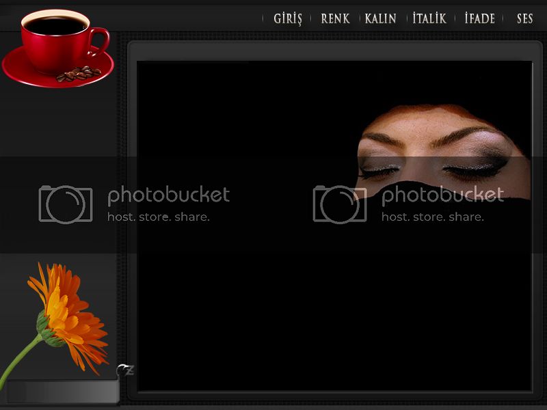Click the left Photobucket camera icon
547x410 pixels.
pyautogui.click(x=65, y=204)
